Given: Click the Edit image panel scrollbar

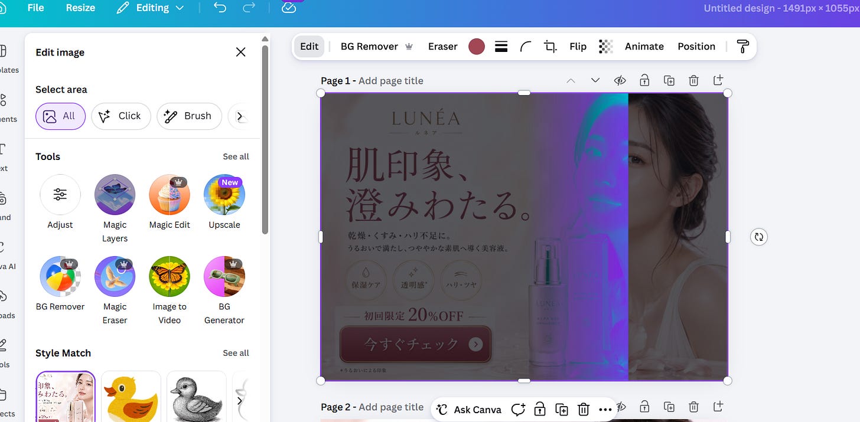Looking at the screenshot, I should [x=265, y=139].
